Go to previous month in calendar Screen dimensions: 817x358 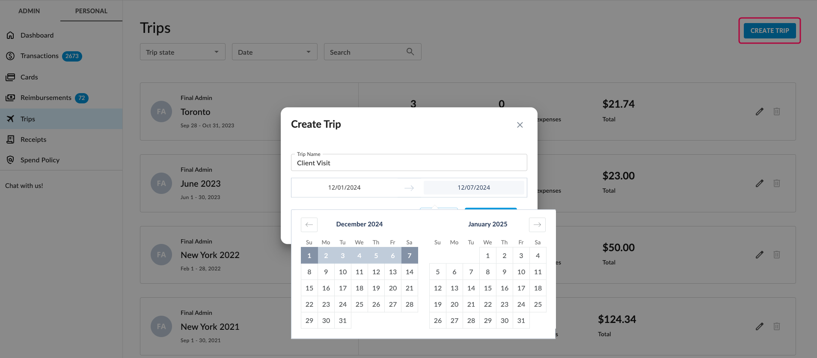[x=309, y=224]
